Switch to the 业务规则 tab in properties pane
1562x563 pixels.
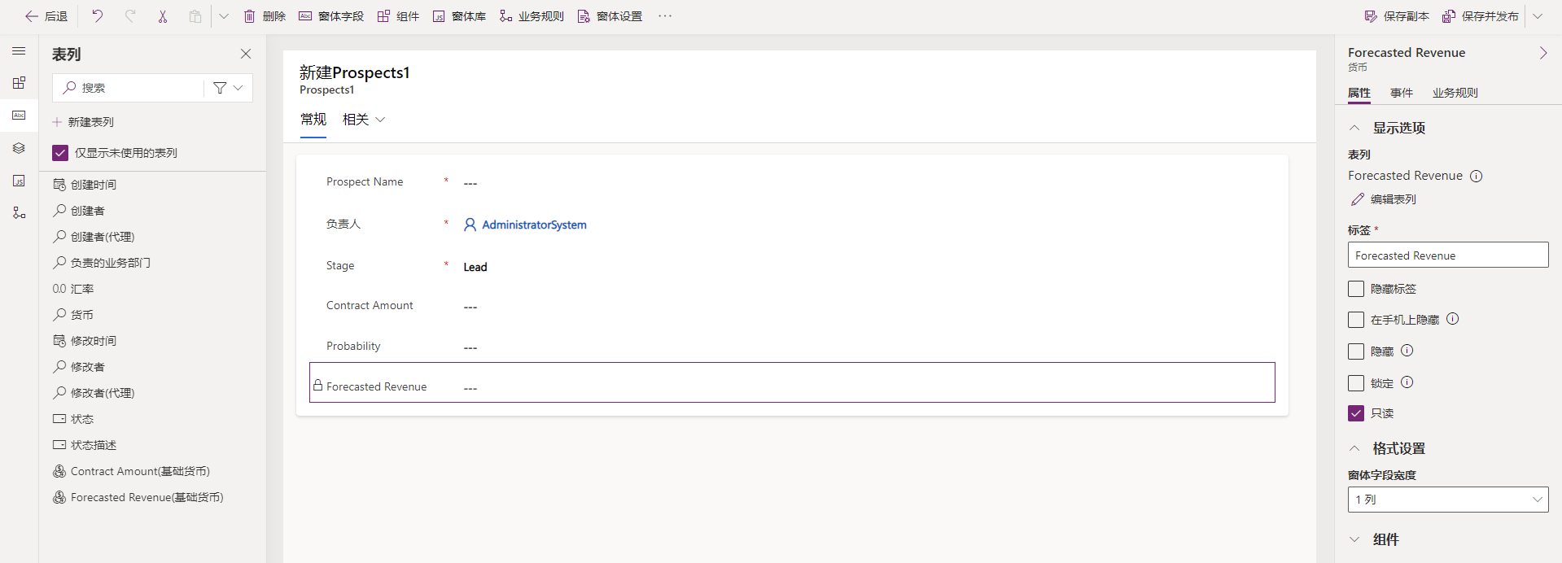(x=1455, y=93)
